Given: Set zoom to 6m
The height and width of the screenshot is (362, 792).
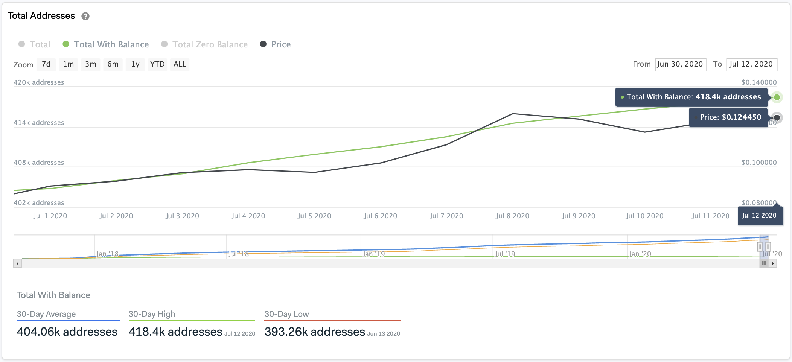Looking at the screenshot, I should tap(113, 64).
